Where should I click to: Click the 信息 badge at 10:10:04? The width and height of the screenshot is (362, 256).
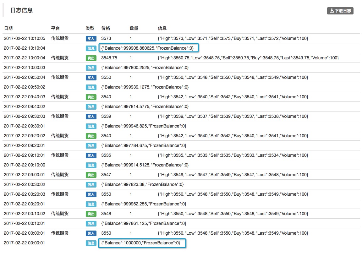click(x=91, y=48)
